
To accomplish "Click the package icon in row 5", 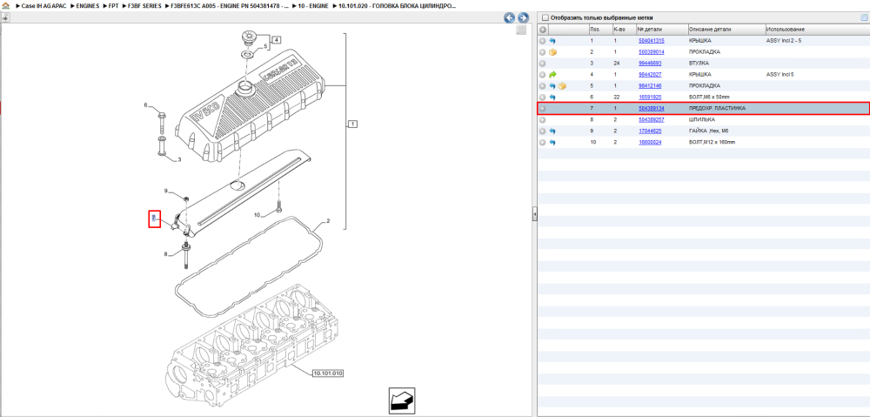I will tap(562, 86).
